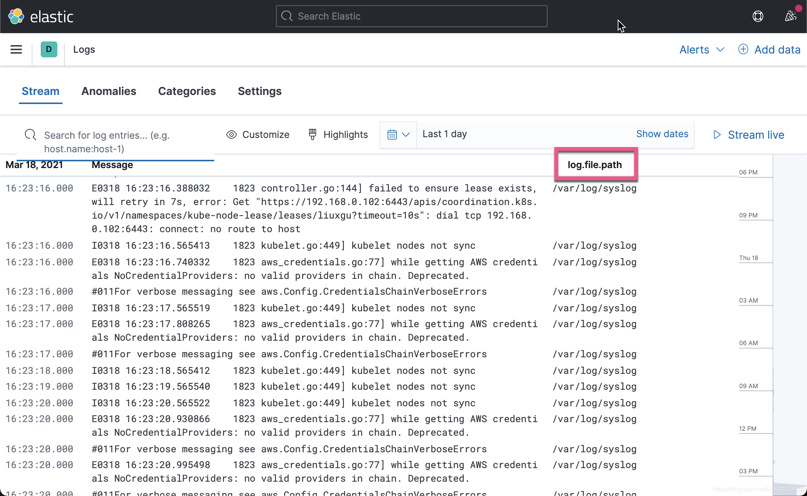
Task: Open the help menu icon
Action: [x=758, y=16]
